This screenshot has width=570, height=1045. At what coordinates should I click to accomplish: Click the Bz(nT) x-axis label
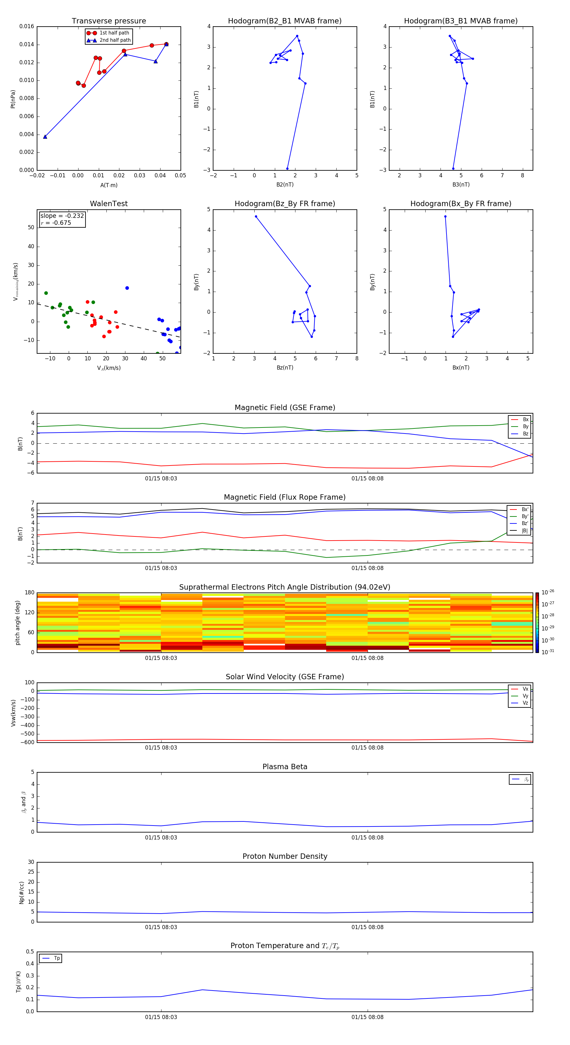coord(285,368)
